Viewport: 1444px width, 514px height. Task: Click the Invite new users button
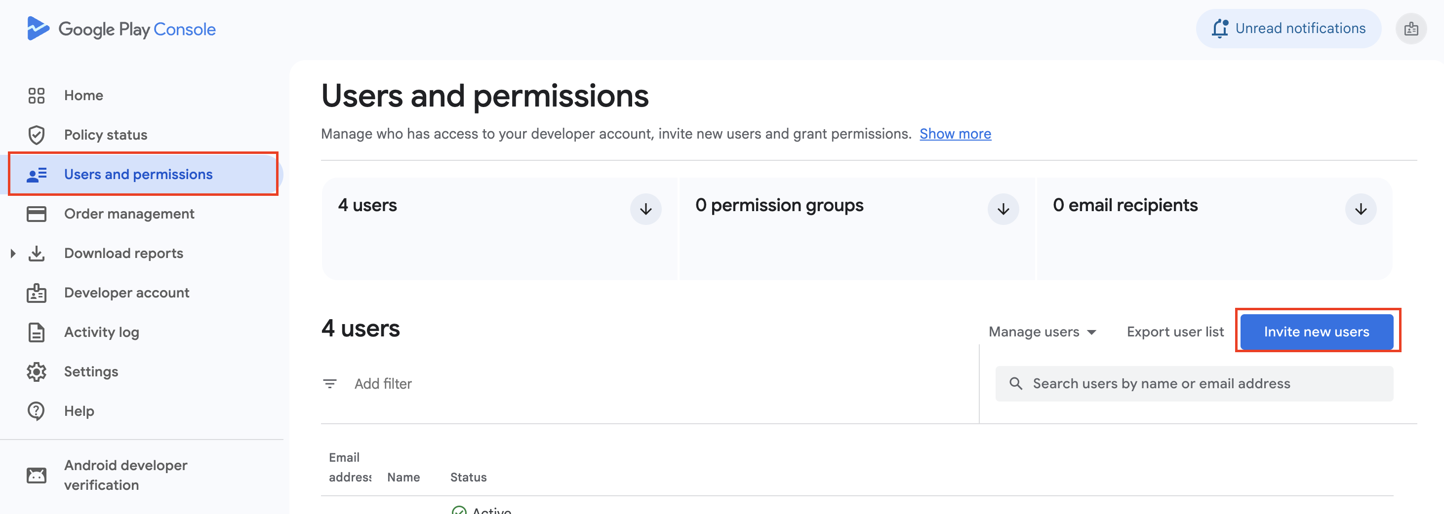[x=1316, y=332]
